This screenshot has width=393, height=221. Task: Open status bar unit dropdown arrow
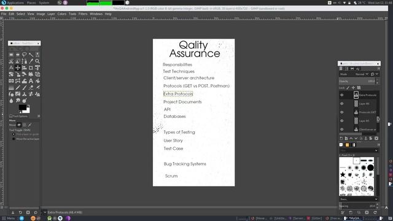[45, 212]
